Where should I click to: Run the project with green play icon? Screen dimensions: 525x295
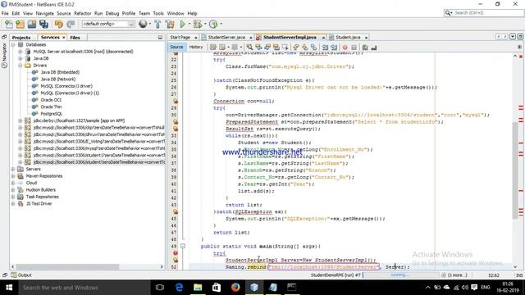[x=182, y=24]
